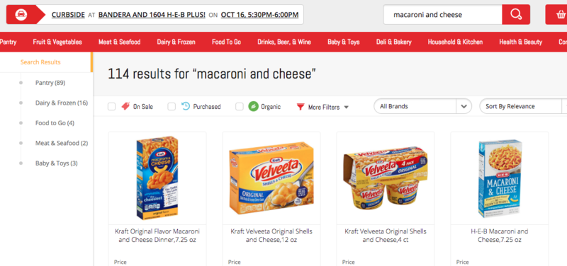Enable the Purchased filter checkbox
567x266 pixels.
pyautogui.click(x=172, y=107)
